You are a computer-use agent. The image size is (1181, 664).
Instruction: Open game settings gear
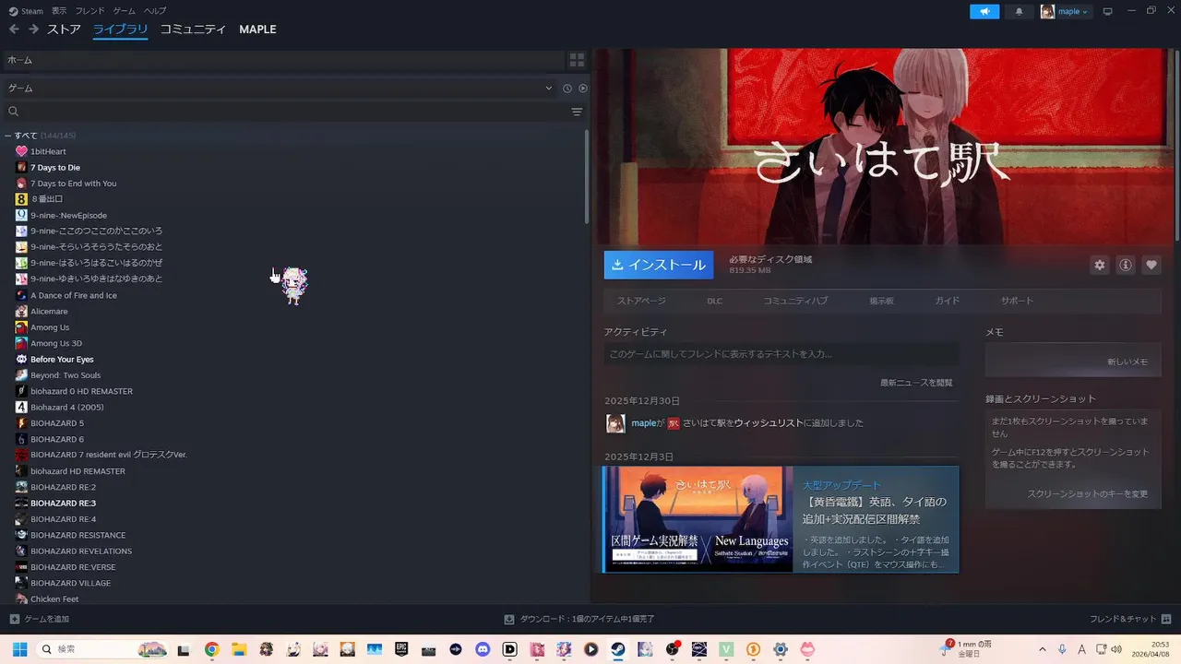tap(1099, 265)
